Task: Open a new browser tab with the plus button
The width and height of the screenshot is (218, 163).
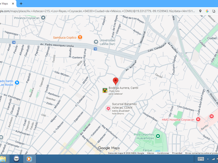Action: (21, 4)
